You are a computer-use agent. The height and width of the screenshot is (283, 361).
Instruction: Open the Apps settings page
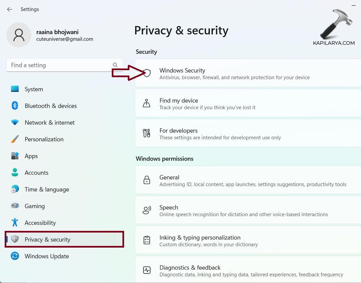(x=31, y=156)
